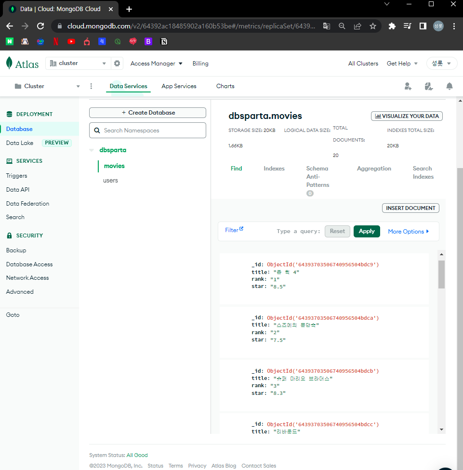Open the Indexes tab
463x470 pixels.
(x=274, y=169)
